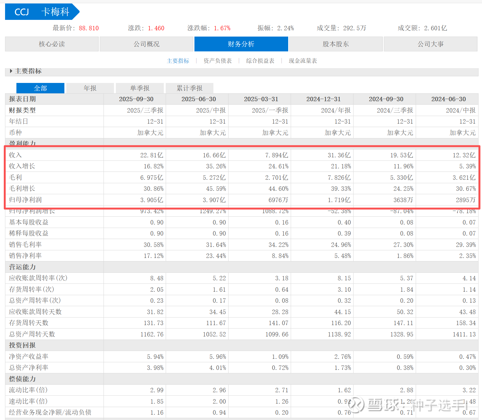
Task: Click the 收入 value 22.81亿
Action: tap(152, 155)
